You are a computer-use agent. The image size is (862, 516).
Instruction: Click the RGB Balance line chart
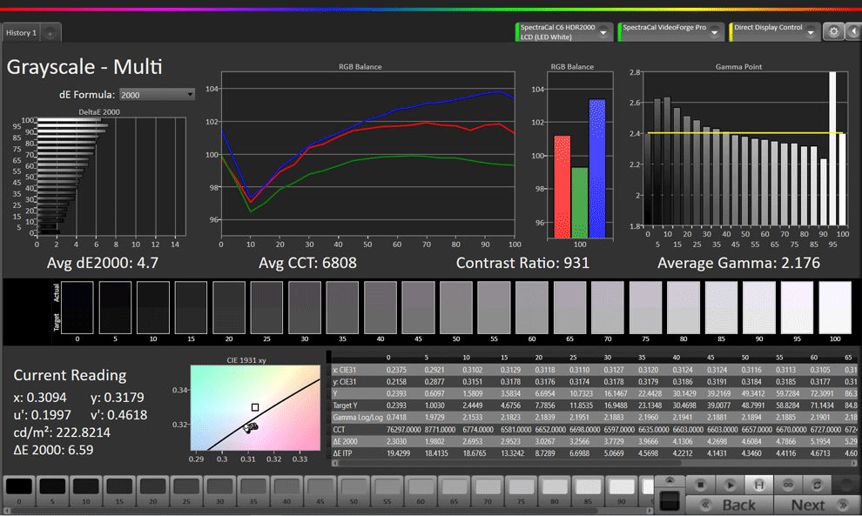pos(367,154)
